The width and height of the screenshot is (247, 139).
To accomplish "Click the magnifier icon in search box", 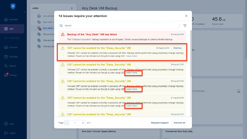I will pyautogui.click(x=61, y=26).
